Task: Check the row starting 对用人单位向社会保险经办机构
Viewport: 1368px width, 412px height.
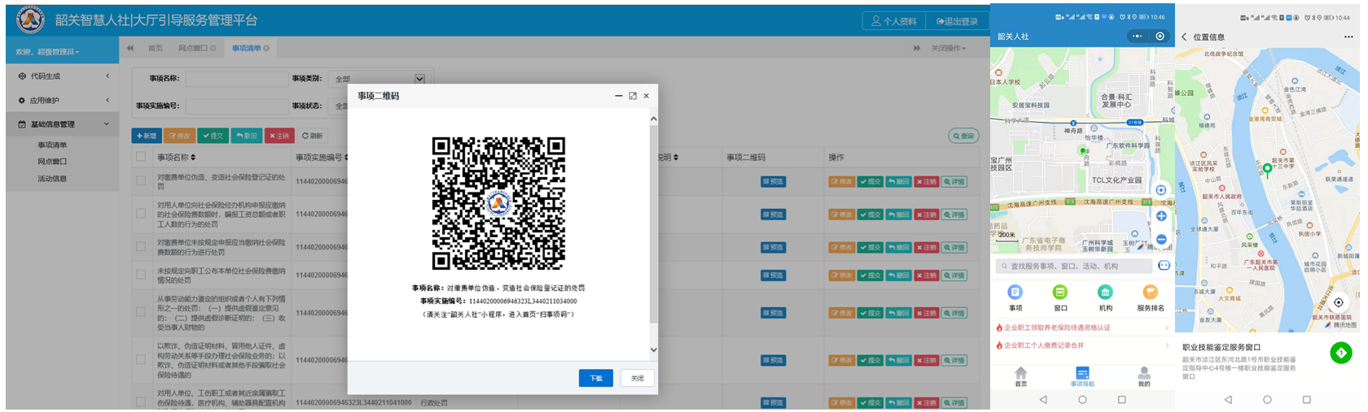Action: tap(141, 214)
